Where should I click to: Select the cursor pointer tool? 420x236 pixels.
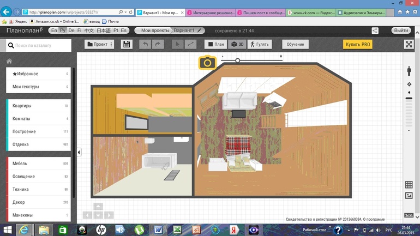tap(177, 44)
